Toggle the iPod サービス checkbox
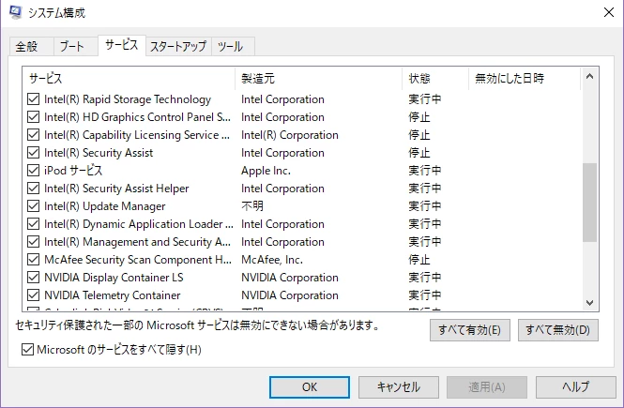The width and height of the screenshot is (624, 408). pos(34,170)
